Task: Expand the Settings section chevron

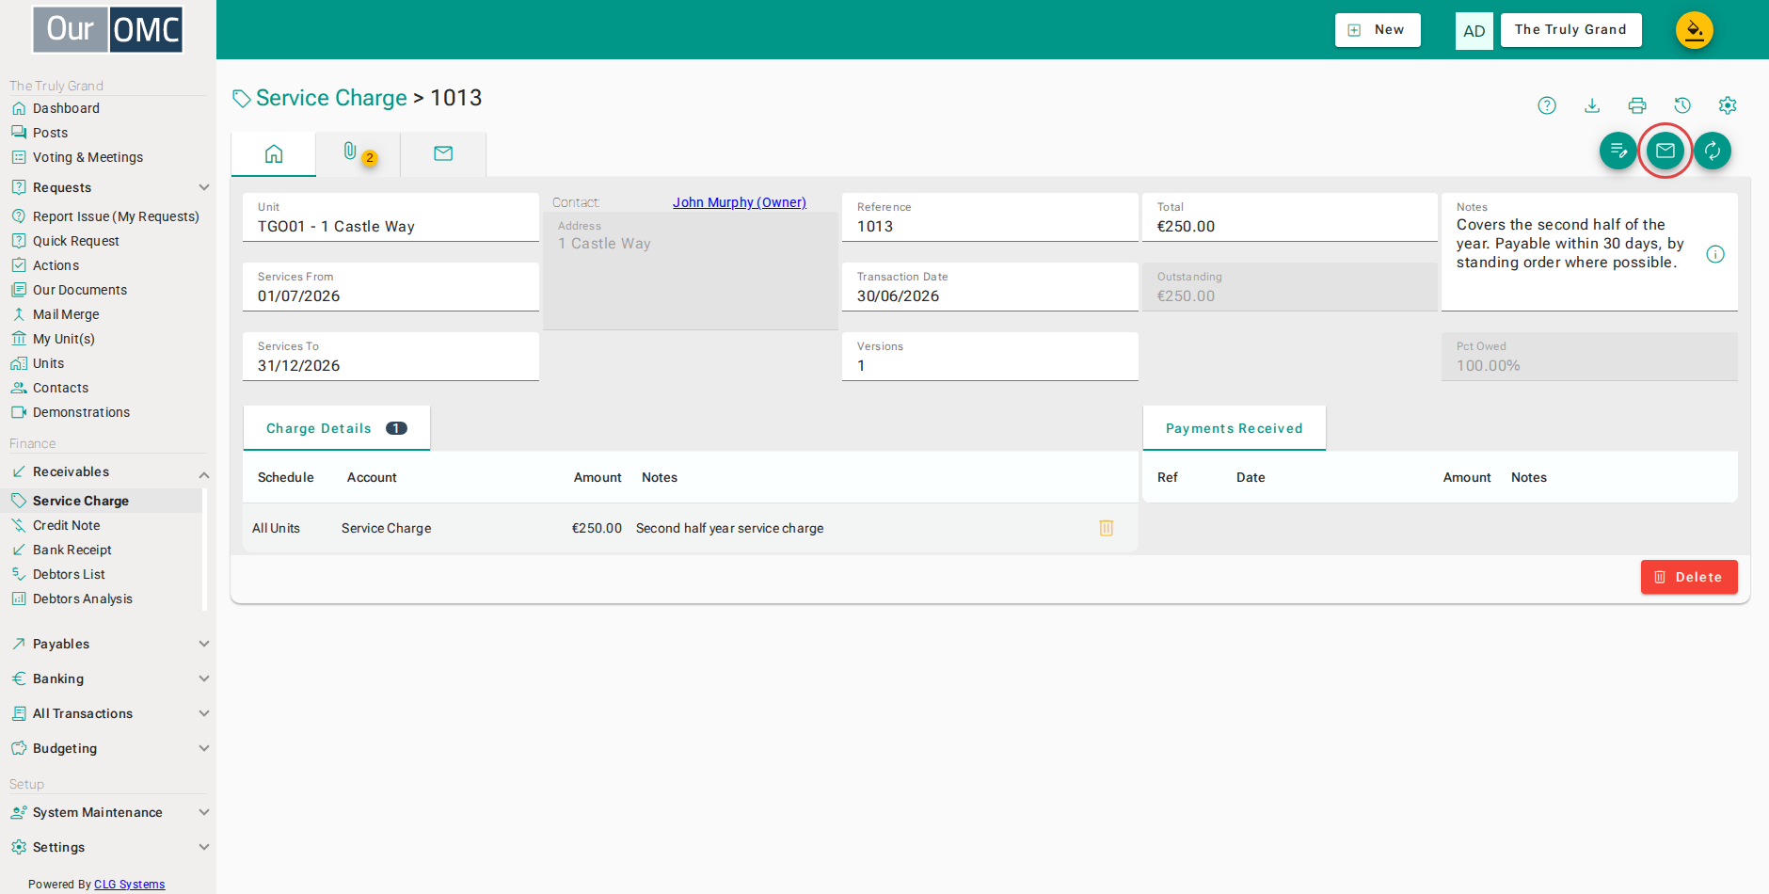Action: click(204, 847)
